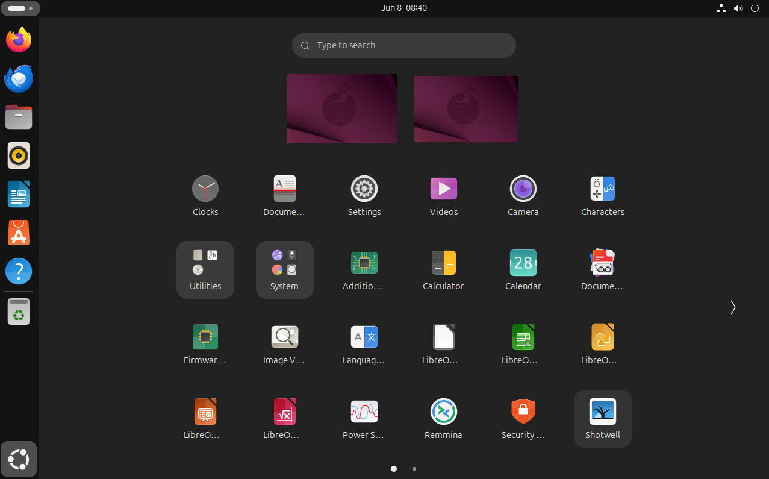The image size is (769, 479).
Task: Go to next app page via chevron
Action: 732,307
